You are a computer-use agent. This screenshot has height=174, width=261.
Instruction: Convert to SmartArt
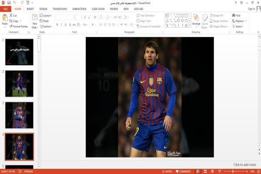coord(149,27)
